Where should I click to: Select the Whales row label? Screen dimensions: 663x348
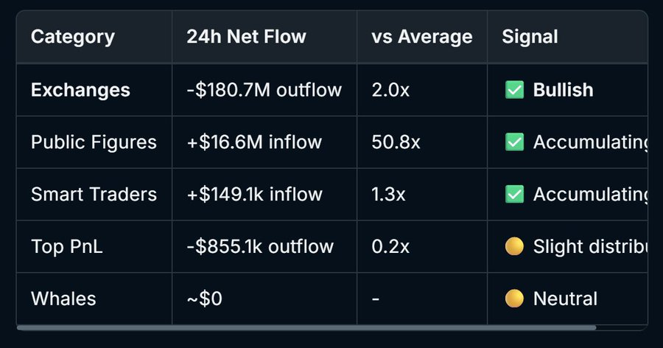pos(63,299)
